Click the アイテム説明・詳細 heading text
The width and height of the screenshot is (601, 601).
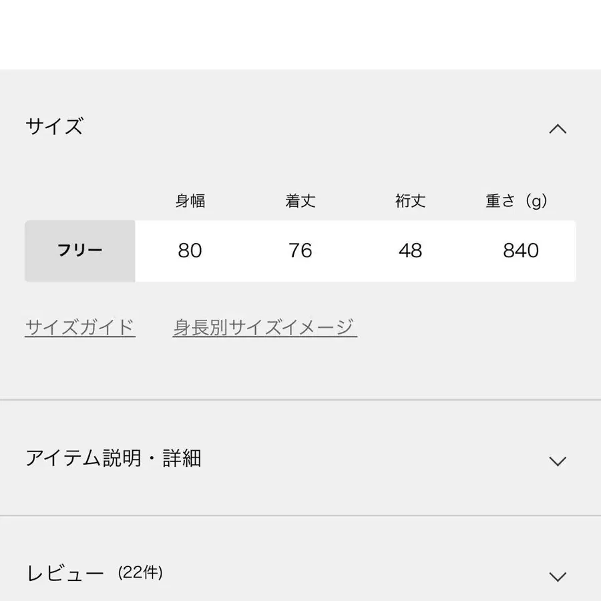coord(114,459)
